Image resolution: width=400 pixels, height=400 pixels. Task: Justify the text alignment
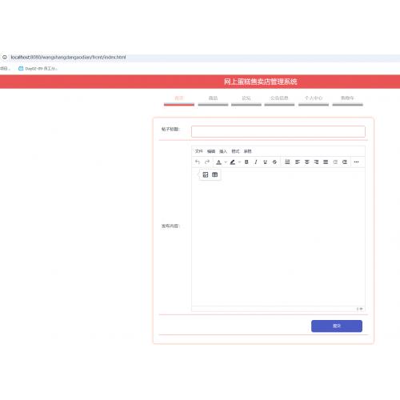coord(326,162)
